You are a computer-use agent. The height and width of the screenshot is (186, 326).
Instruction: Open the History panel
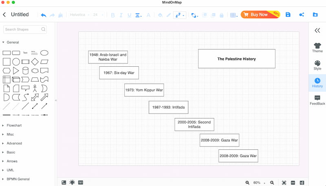[x=317, y=83]
